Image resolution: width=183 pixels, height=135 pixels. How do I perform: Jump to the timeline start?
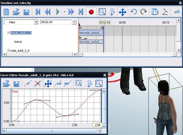(x=38, y=12)
